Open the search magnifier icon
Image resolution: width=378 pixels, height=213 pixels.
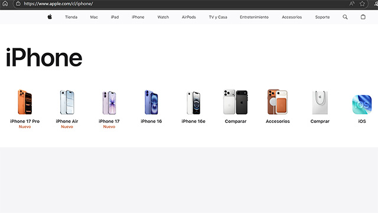pos(345,17)
